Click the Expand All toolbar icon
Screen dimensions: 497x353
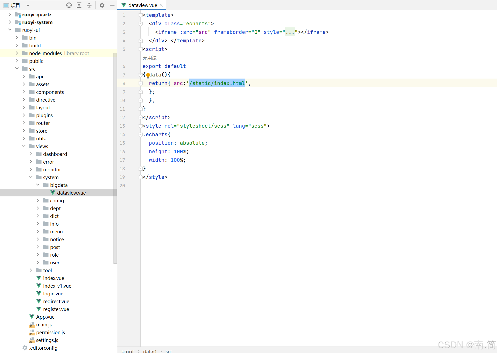(x=79, y=5)
